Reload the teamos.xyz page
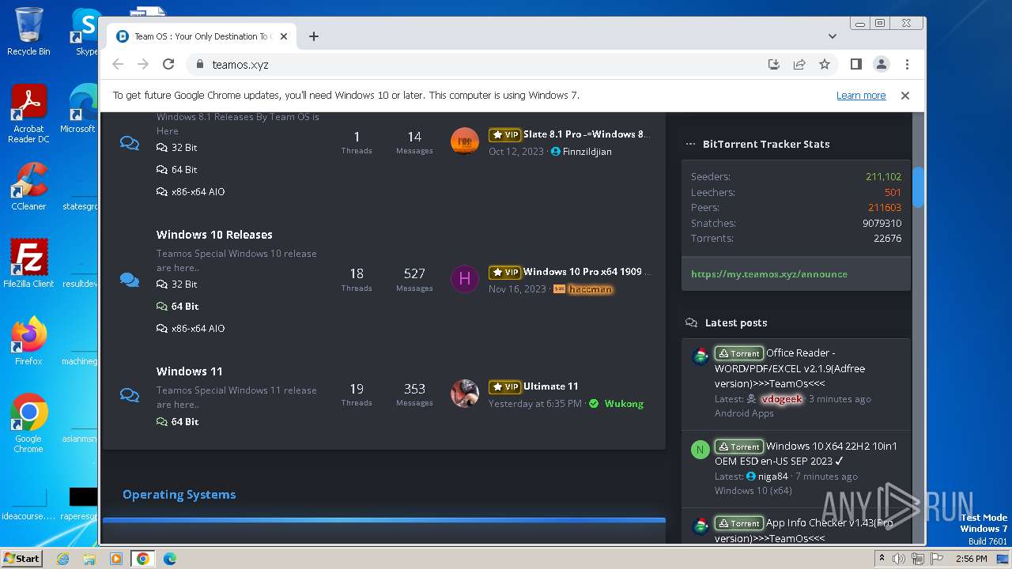Image resolution: width=1012 pixels, height=569 pixels. pyautogui.click(x=168, y=64)
